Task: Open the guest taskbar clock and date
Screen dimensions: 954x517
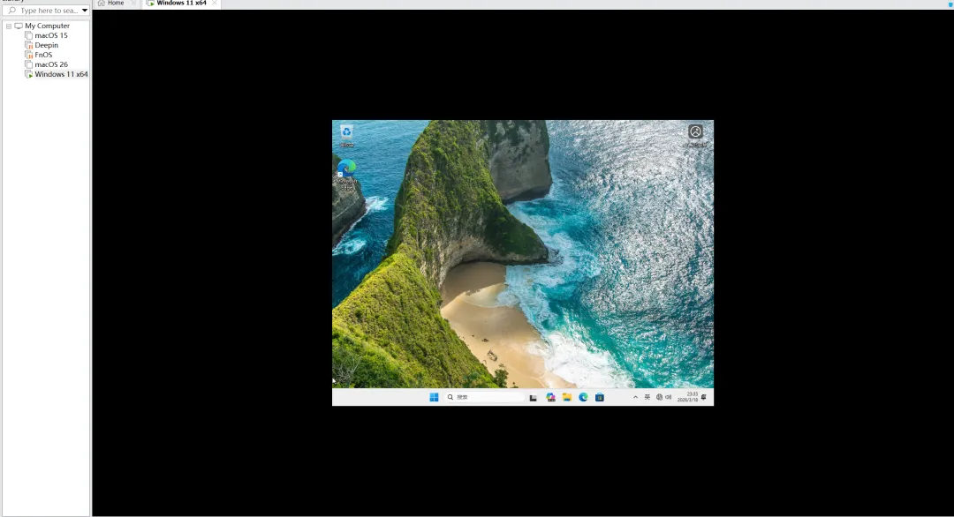Action: [687, 397]
